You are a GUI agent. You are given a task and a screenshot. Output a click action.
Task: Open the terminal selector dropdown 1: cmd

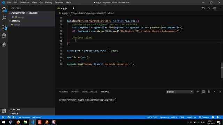[x=179, y=92]
